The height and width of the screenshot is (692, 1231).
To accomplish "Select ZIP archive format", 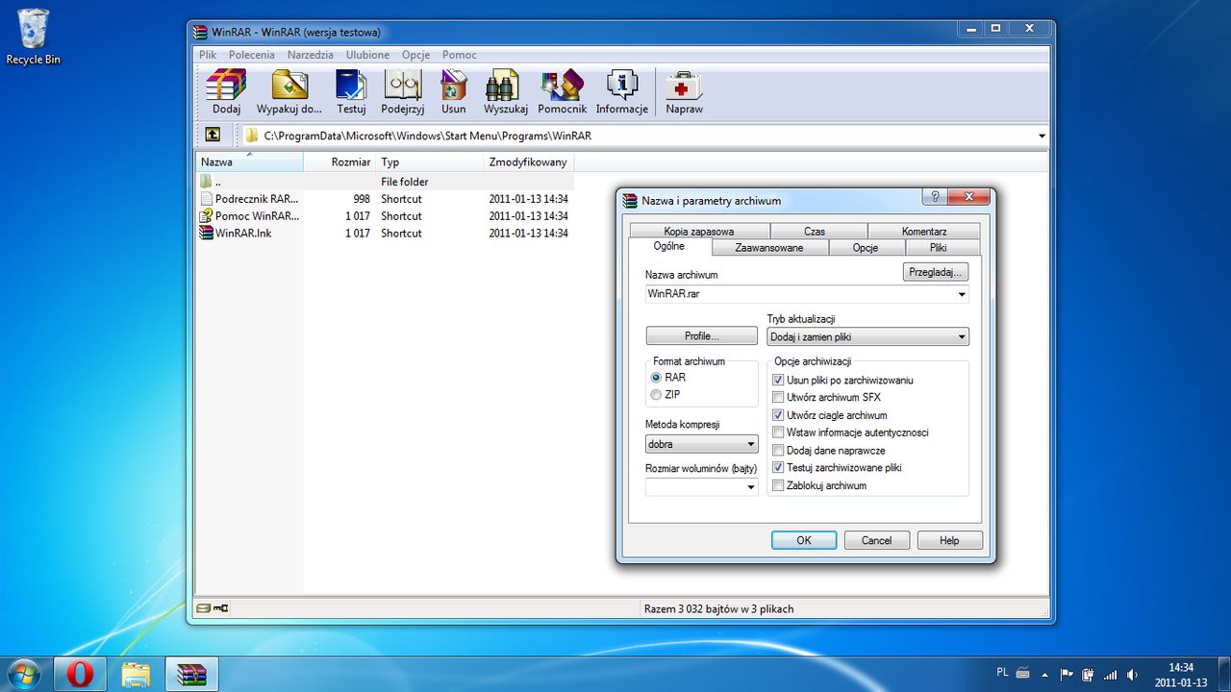I will click(656, 395).
